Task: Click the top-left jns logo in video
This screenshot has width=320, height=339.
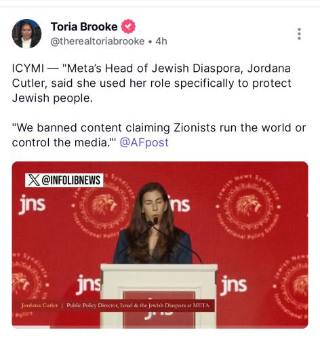Action: tap(32, 204)
